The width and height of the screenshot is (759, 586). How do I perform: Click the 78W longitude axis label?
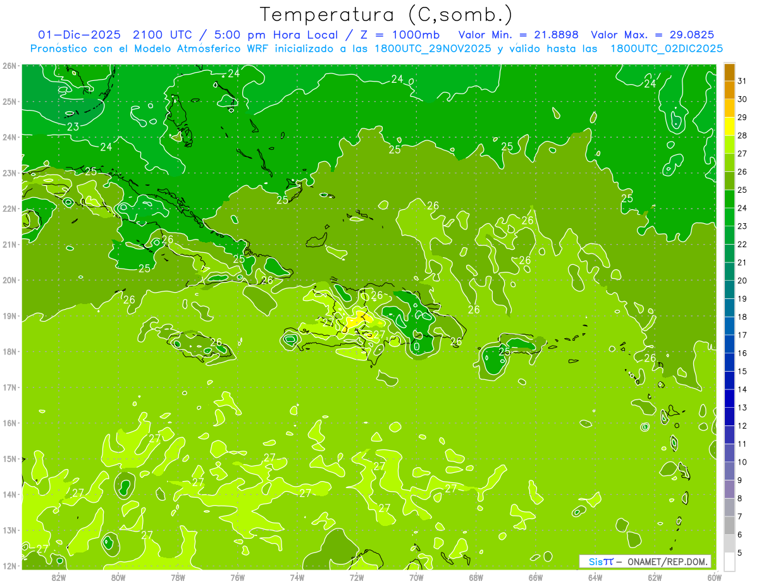coord(178,577)
